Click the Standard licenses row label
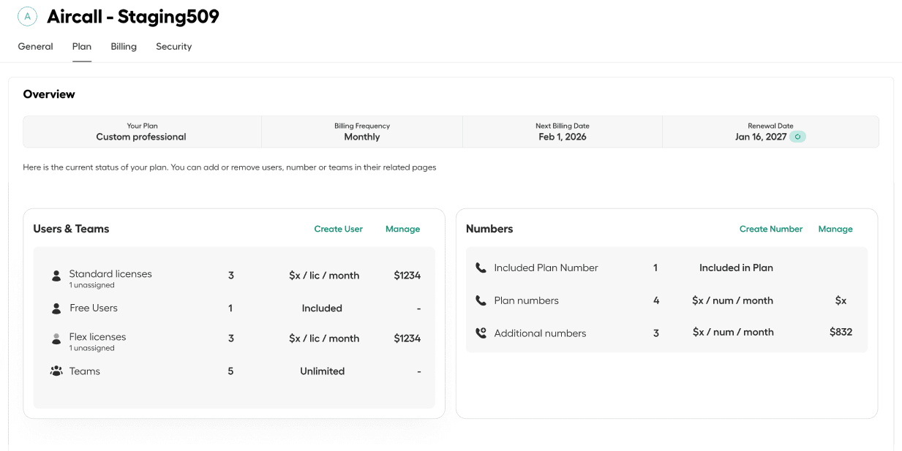 (110, 274)
